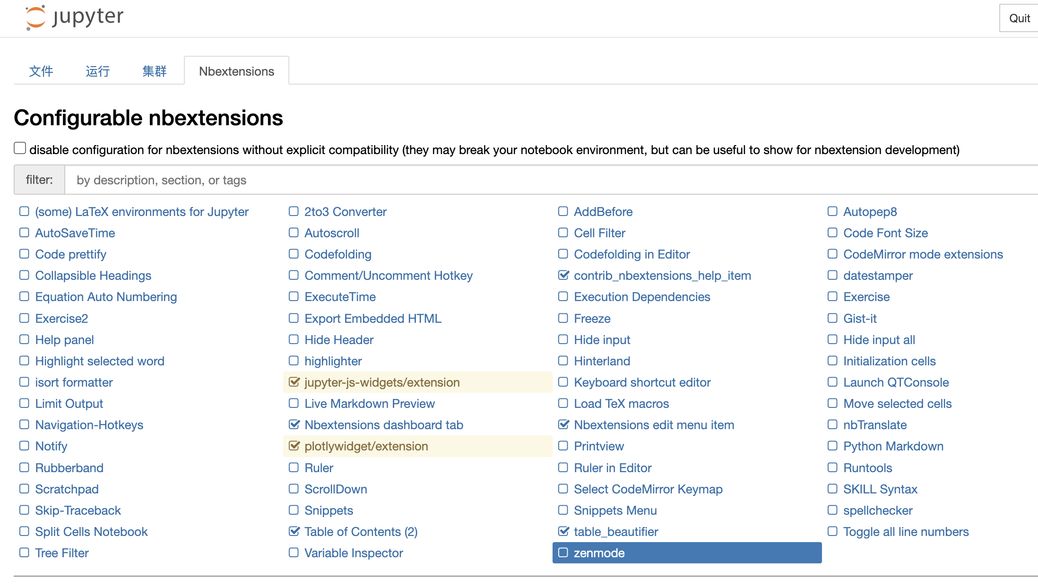Image resolution: width=1038 pixels, height=587 pixels.
Task: Check the zenmode checkbox
Action: click(x=563, y=552)
